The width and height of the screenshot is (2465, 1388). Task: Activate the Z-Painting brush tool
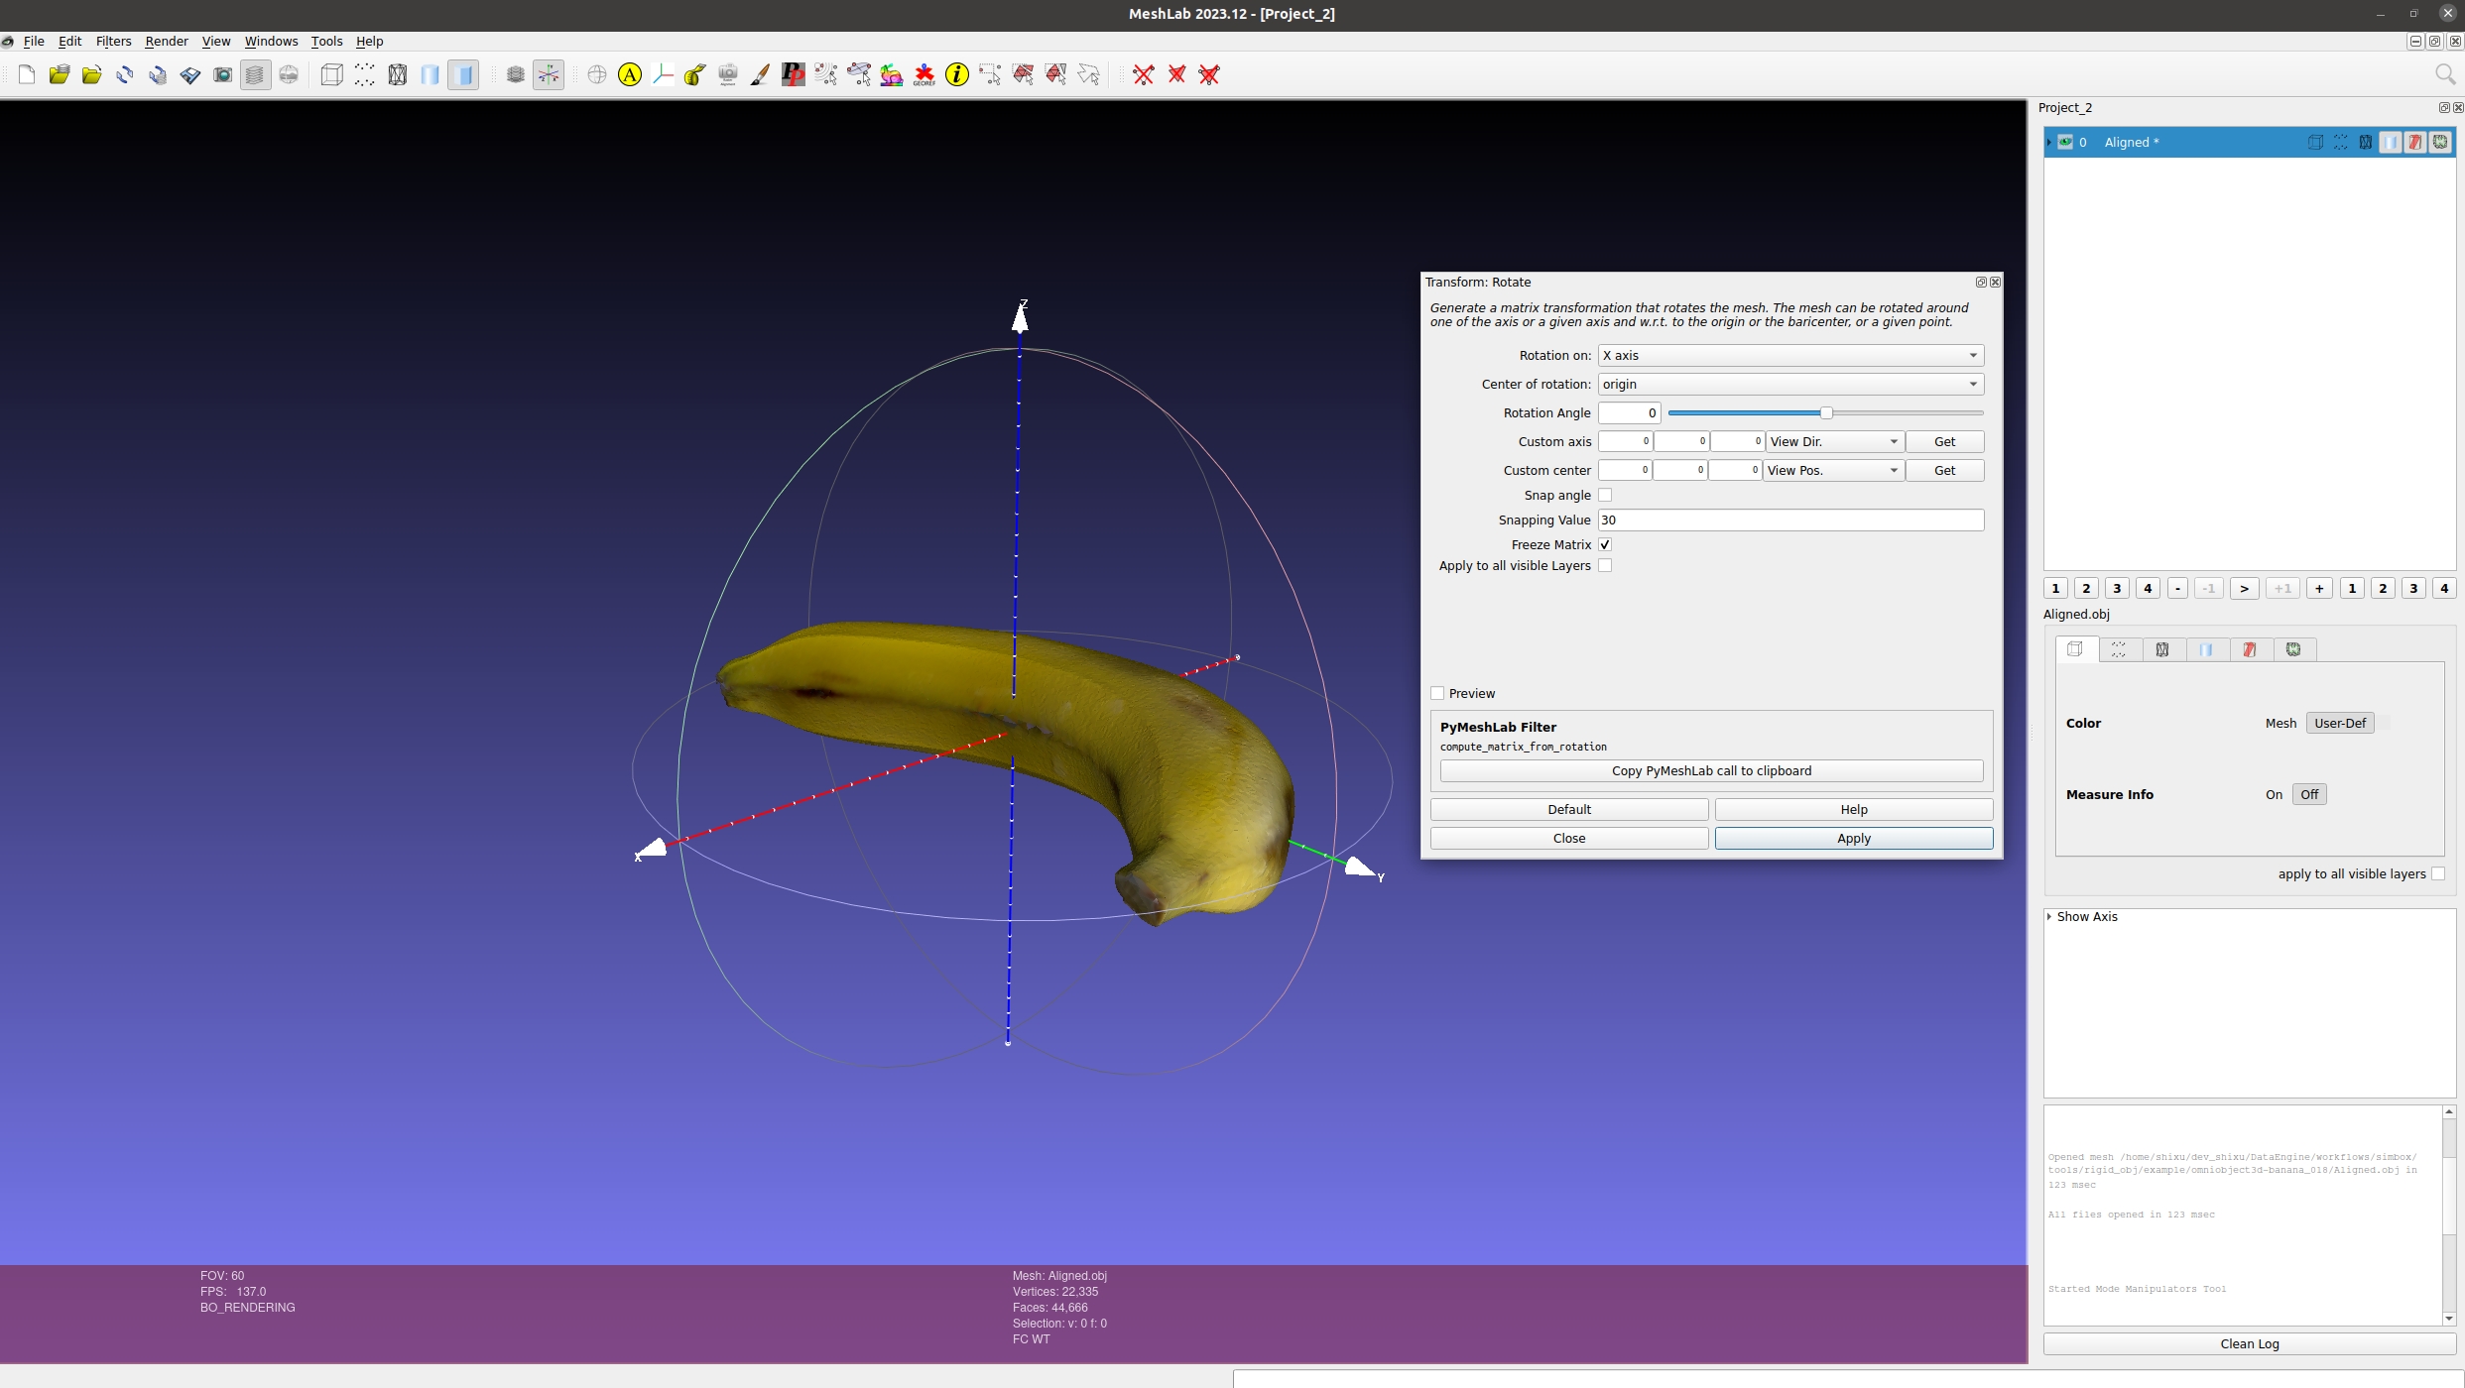coord(759,74)
